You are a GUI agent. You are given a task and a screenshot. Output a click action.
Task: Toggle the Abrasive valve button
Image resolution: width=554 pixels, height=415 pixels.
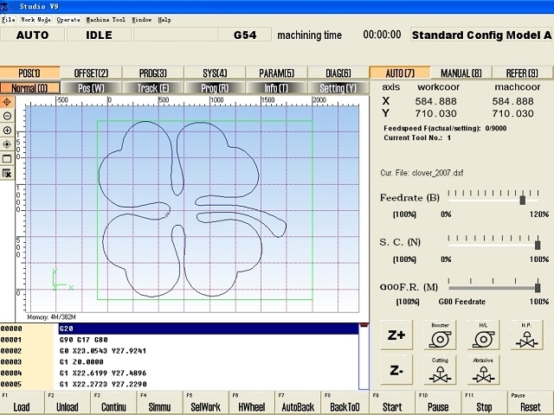[483, 371]
